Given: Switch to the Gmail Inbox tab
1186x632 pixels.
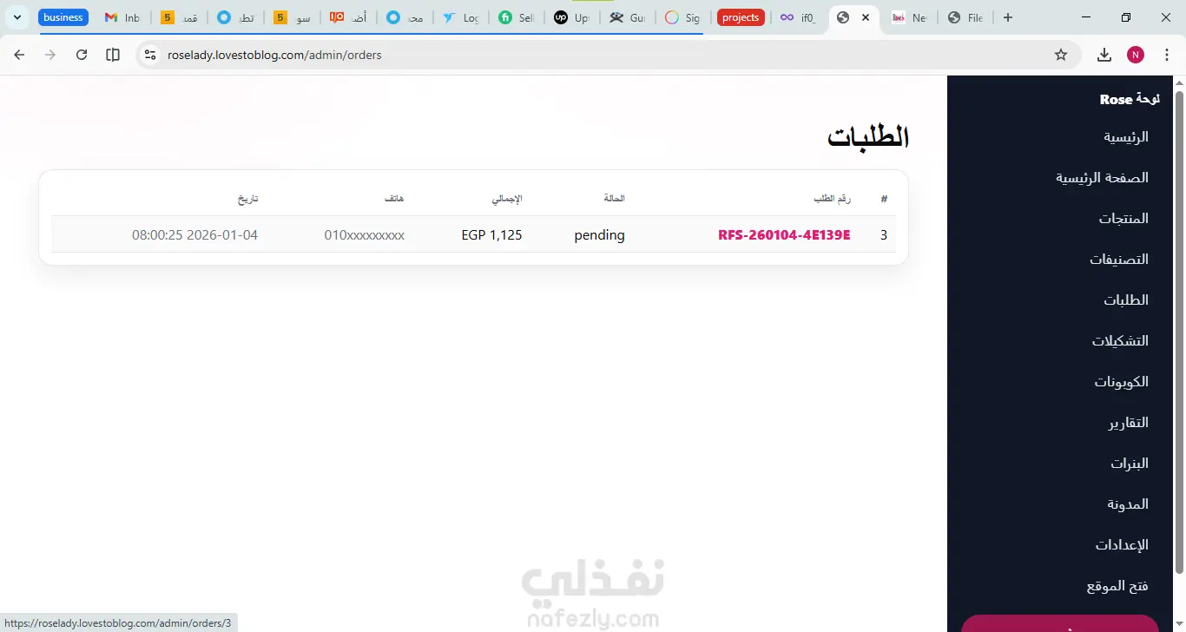Looking at the screenshot, I should [x=122, y=17].
